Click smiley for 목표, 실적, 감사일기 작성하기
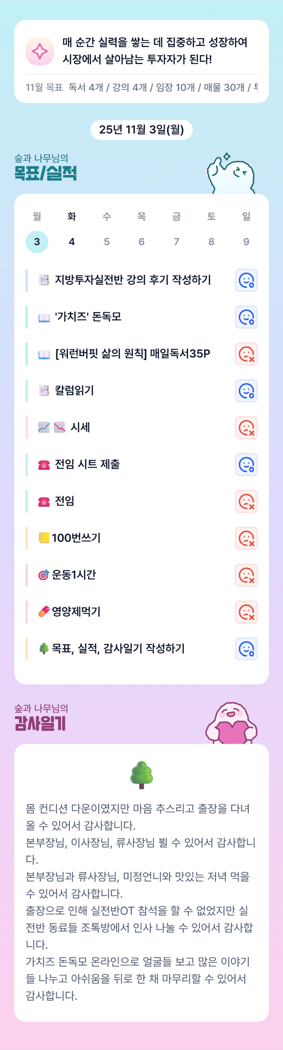 246,648
